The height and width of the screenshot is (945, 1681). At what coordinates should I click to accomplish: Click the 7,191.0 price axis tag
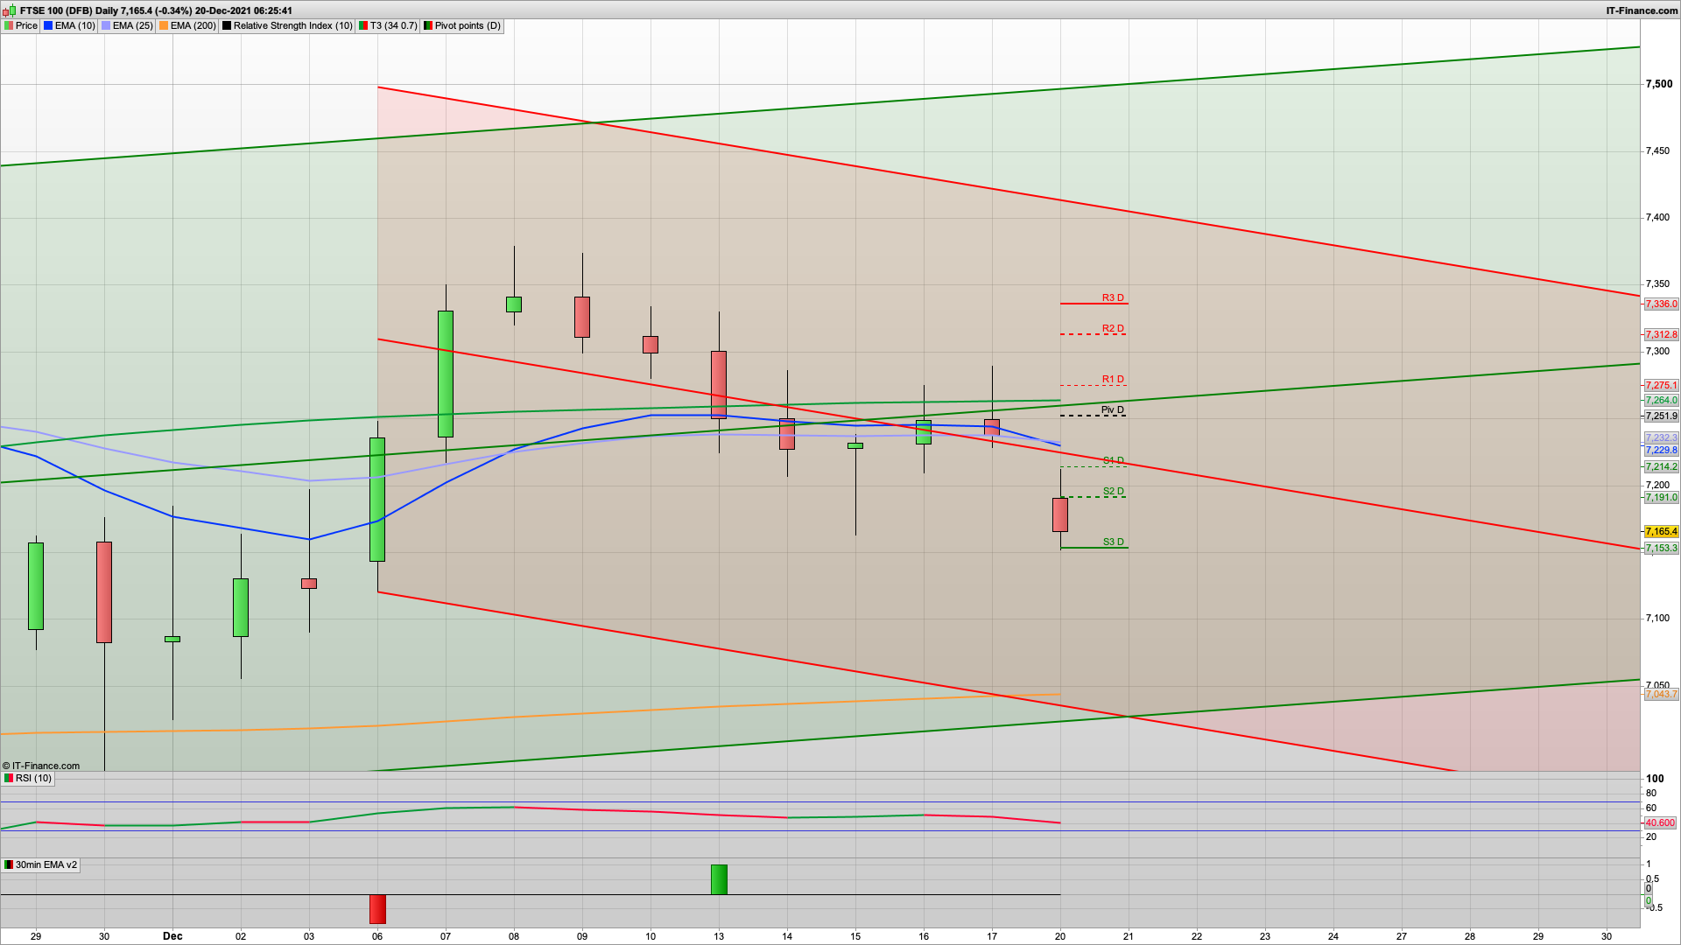coord(1661,497)
